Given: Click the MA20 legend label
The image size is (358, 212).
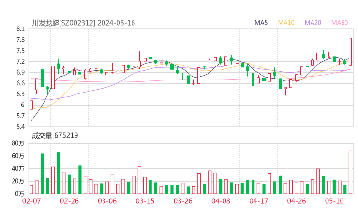Looking at the screenshot, I should pos(313,23).
